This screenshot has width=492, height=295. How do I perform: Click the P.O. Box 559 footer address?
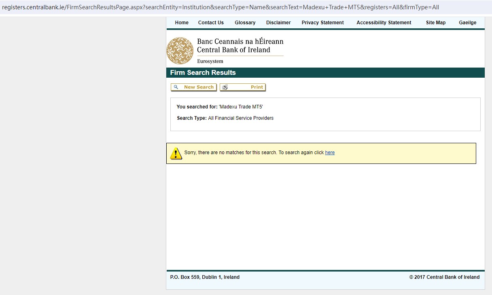click(205, 277)
